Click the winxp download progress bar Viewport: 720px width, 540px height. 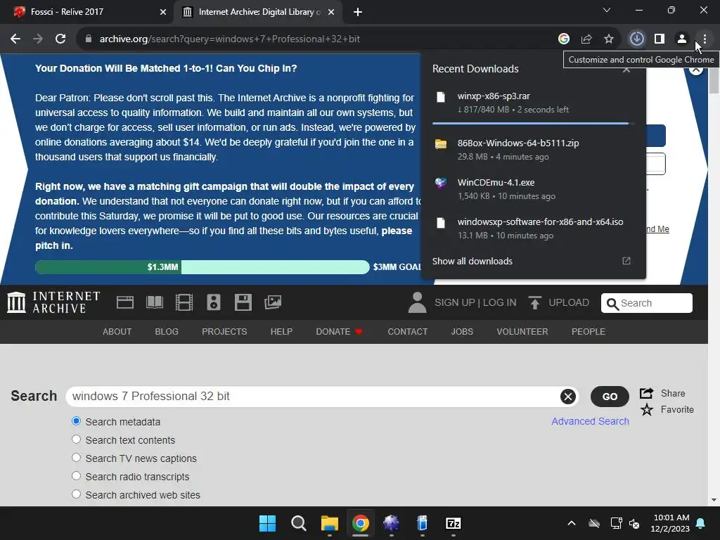point(534,124)
